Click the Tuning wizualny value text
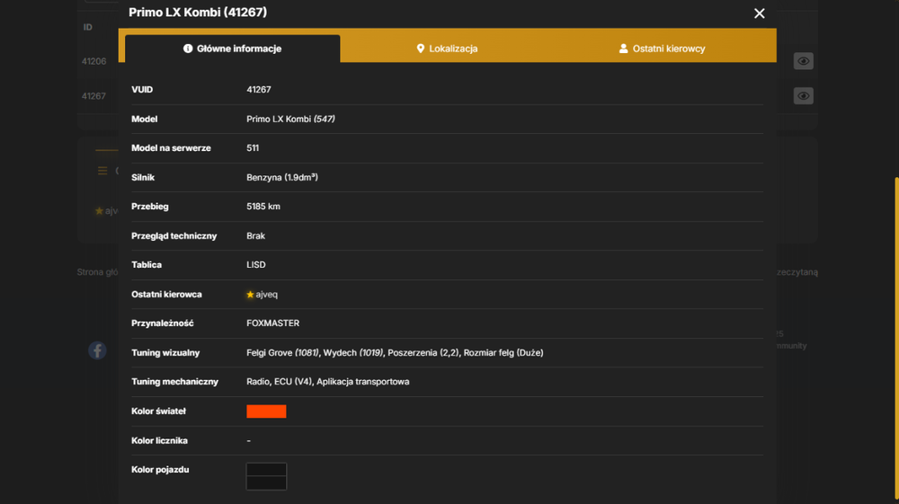The image size is (899, 504). click(x=395, y=353)
